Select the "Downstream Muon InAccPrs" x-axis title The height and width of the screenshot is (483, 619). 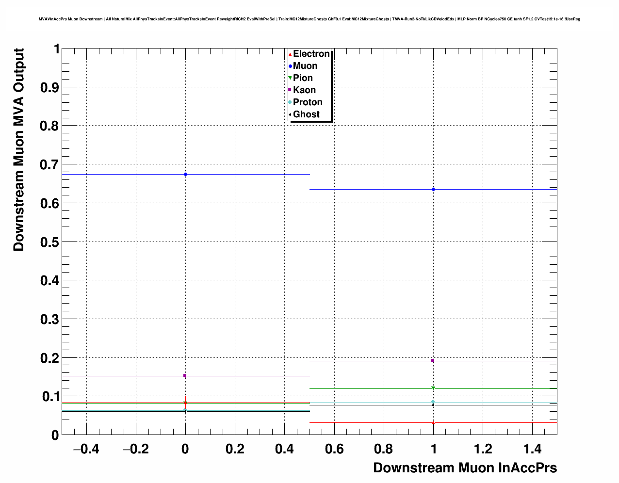tap(465, 468)
